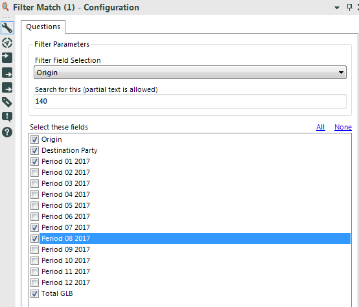Open the wrench Configuration icon
This screenshot has width=359, height=307.
pos(7,28)
